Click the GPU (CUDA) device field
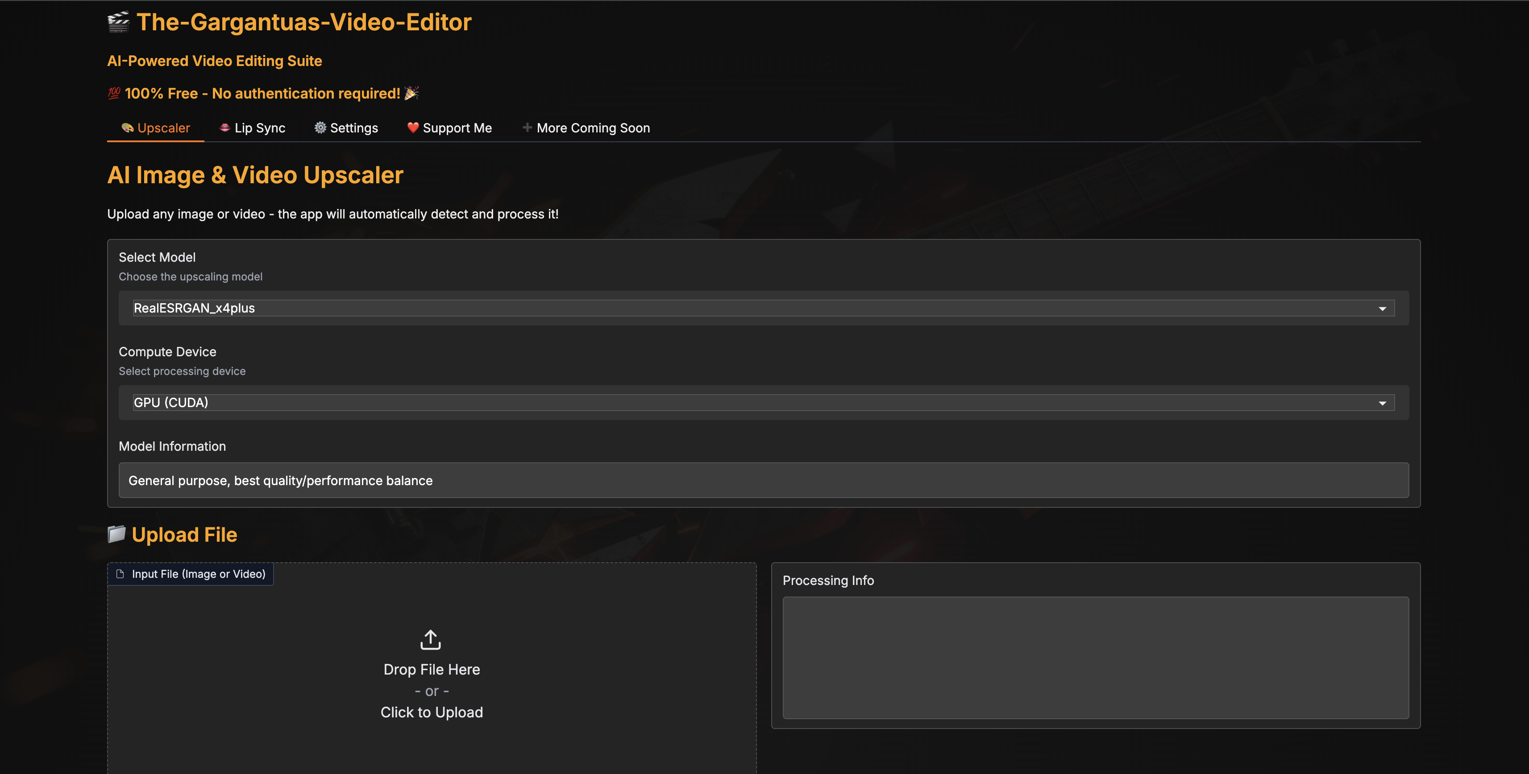This screenshot has width=1529, height=774. 763,403
